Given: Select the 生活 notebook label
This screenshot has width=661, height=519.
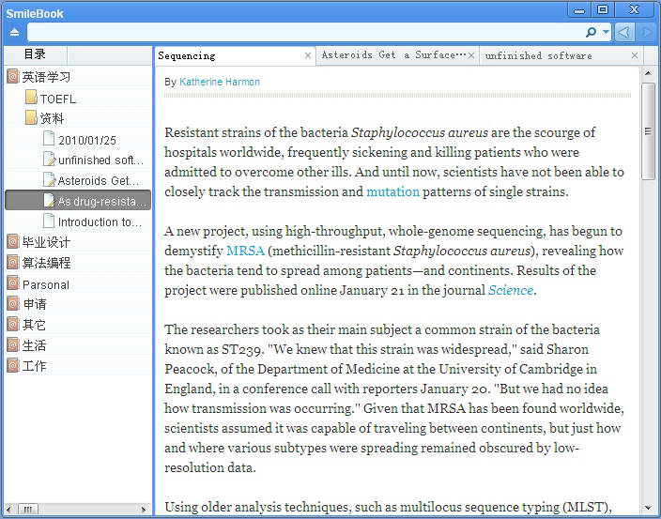Looking at the screenshot, I should click(34, 345).
